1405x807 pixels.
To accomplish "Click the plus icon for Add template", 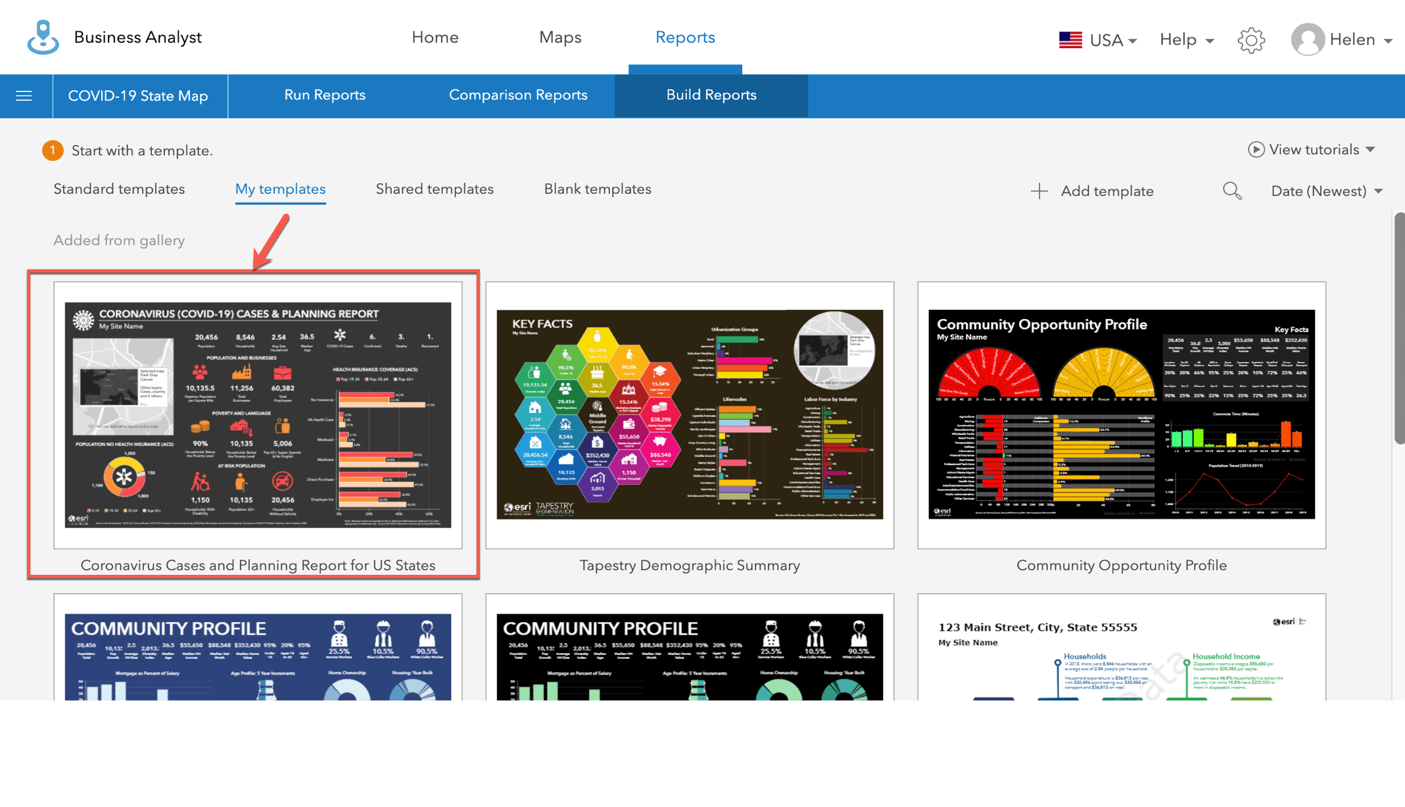I will click(1039, 191).
